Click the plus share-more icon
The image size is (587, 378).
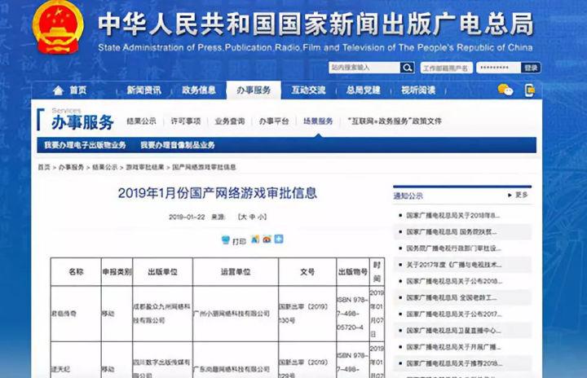pyautogui.click(x=279, y=239)
